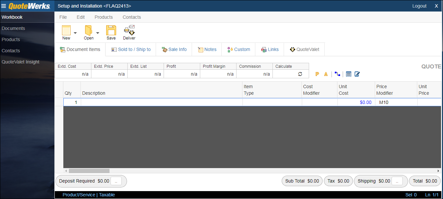443x199 pixels.
Task: Click the New document icon
Action: point(66,31)
